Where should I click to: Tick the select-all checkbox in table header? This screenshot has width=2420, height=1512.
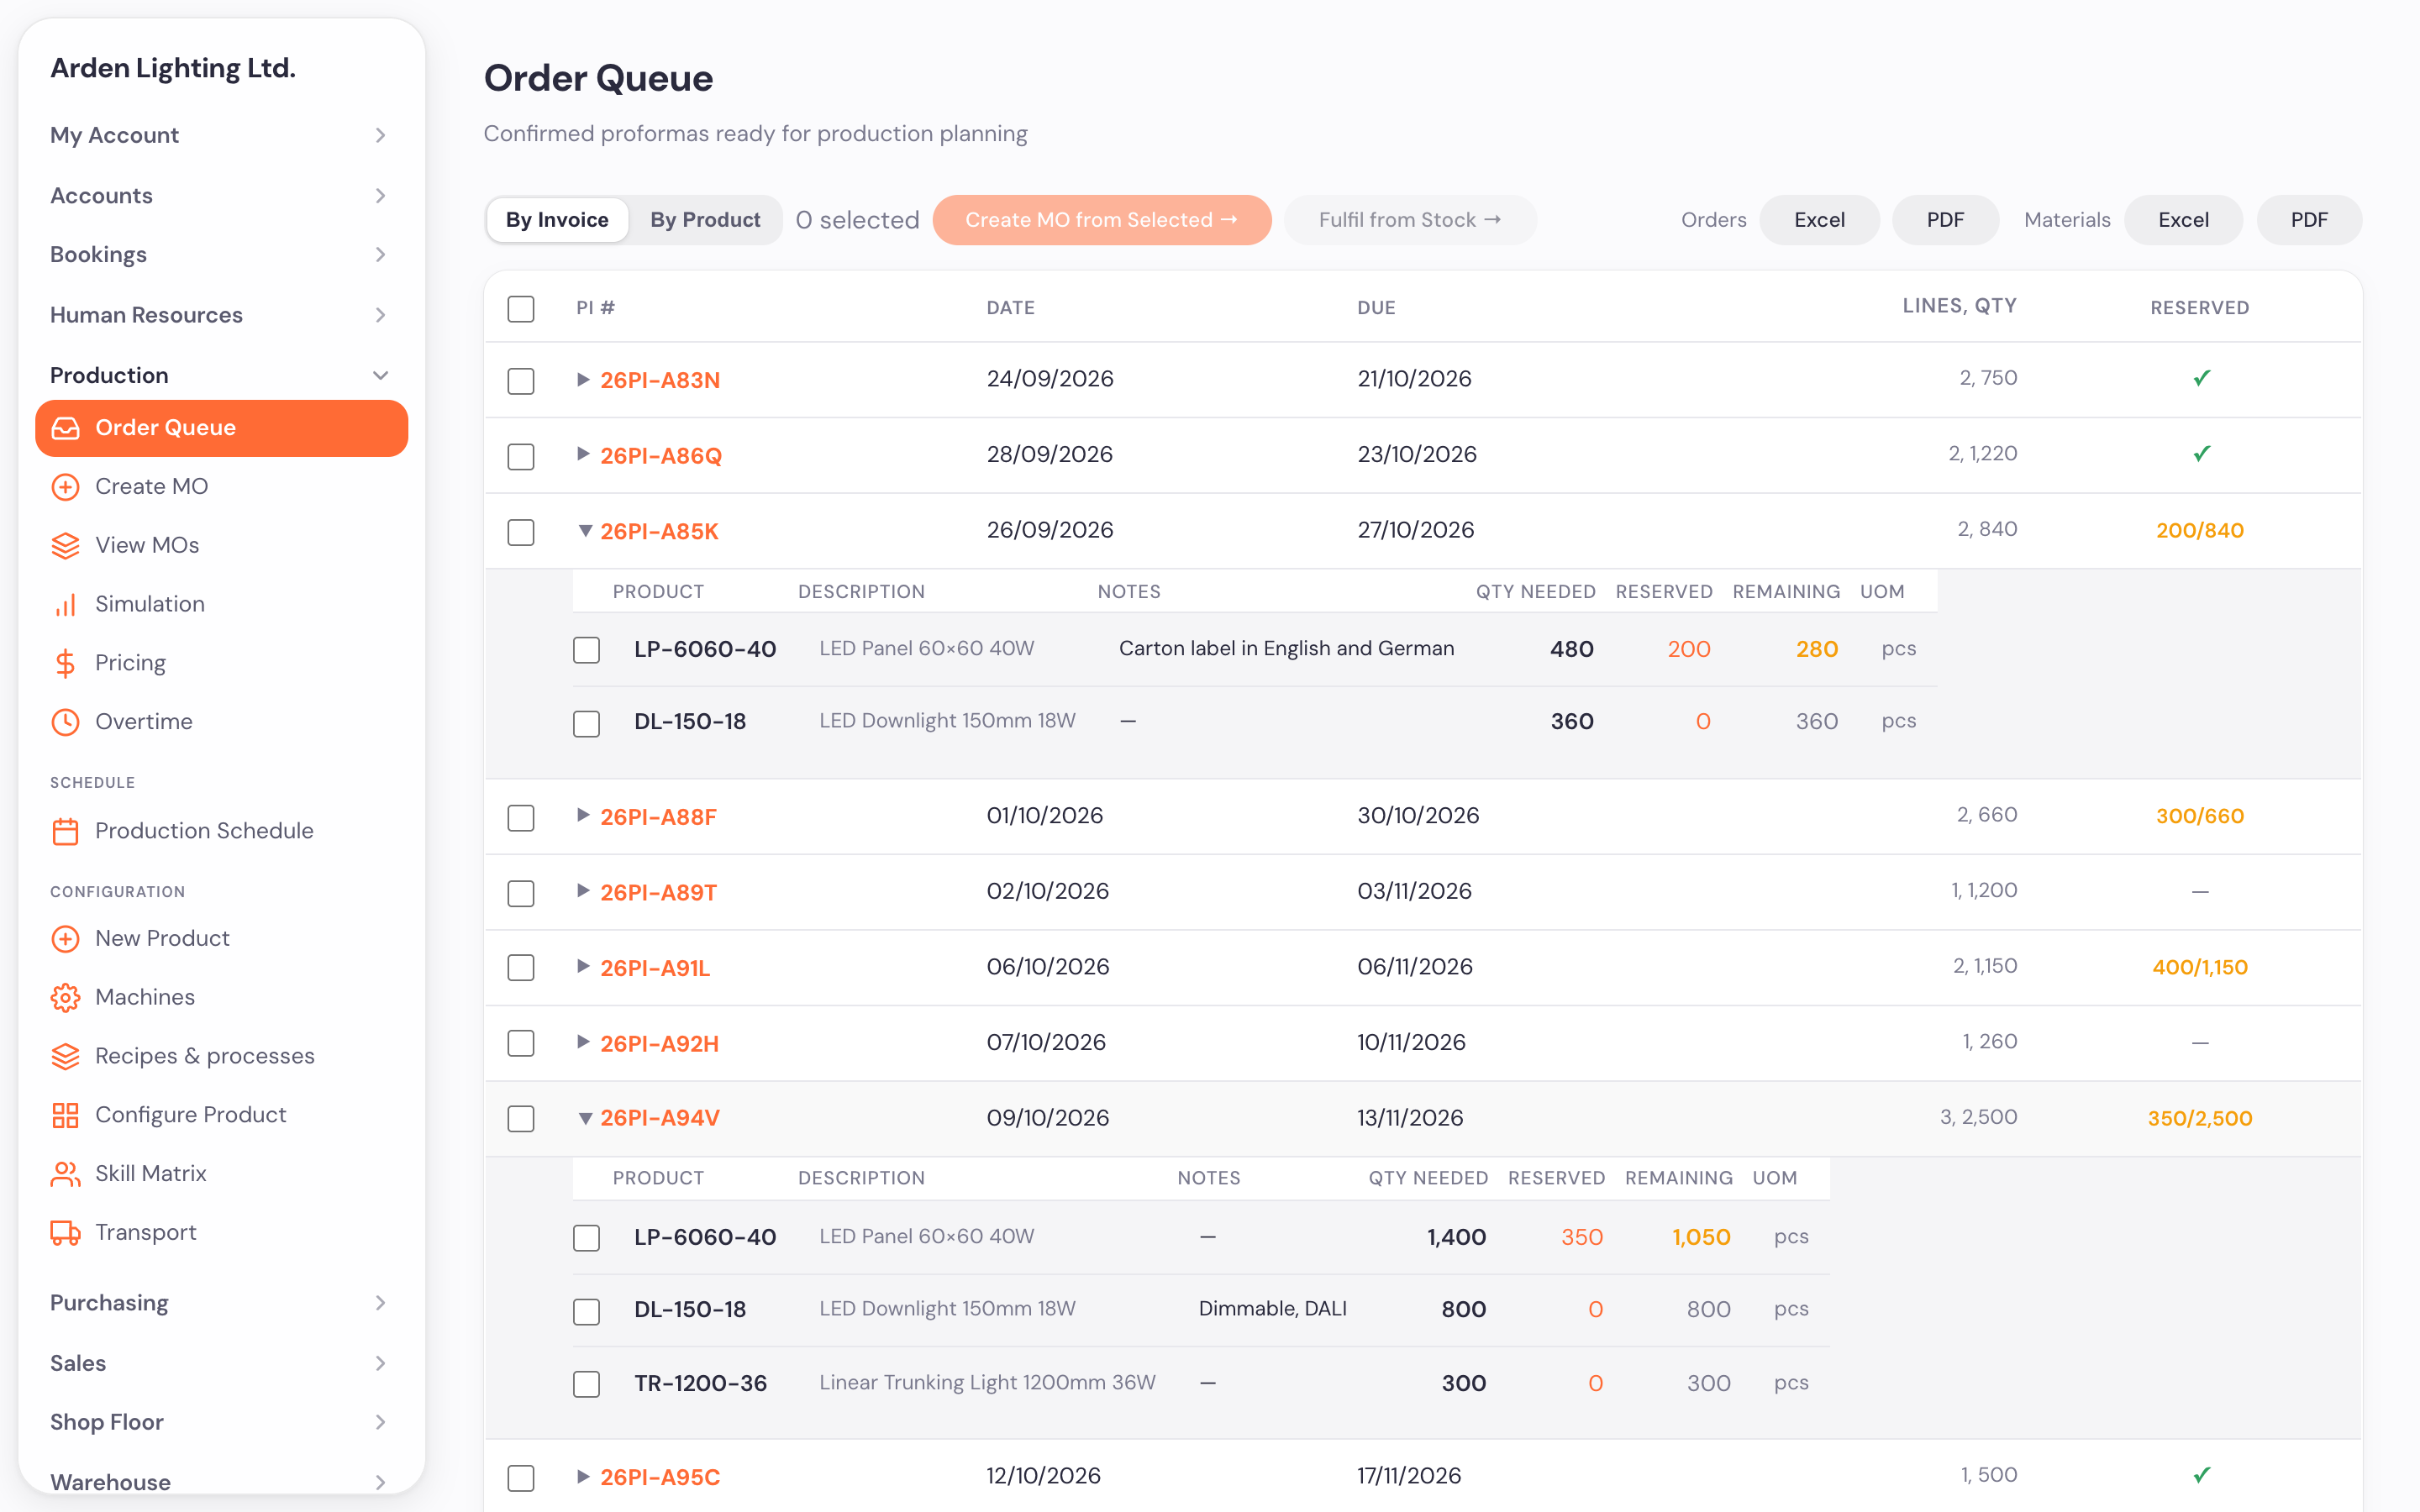[x=521, y=309]
